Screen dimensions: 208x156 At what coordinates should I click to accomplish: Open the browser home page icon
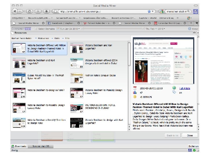click(x=47, y=11)
